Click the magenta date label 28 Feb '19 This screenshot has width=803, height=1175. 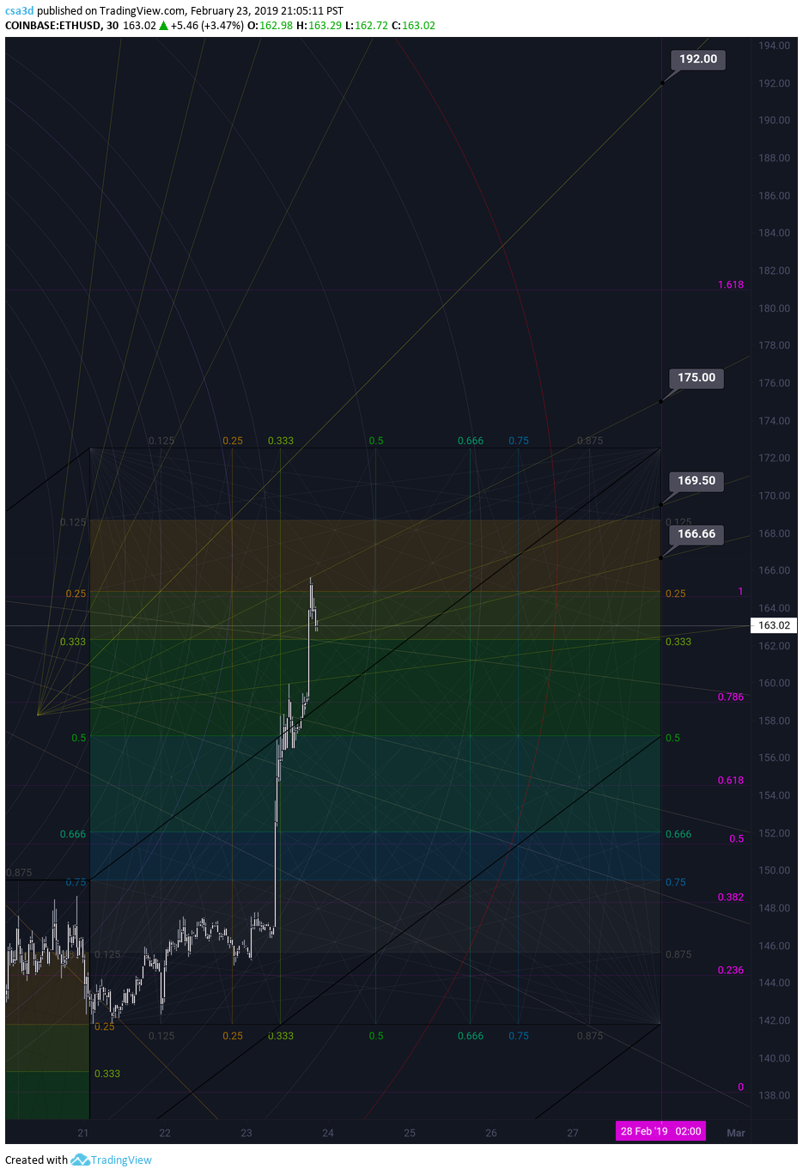[x=644, y=1131]
